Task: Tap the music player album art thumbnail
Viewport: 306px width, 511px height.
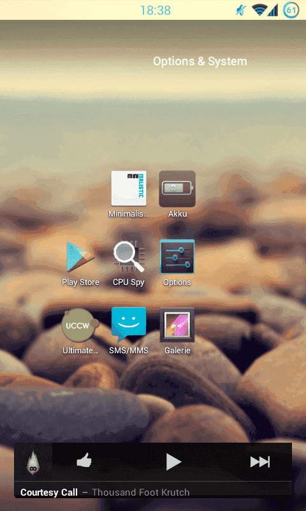Action: click(33, 462)
